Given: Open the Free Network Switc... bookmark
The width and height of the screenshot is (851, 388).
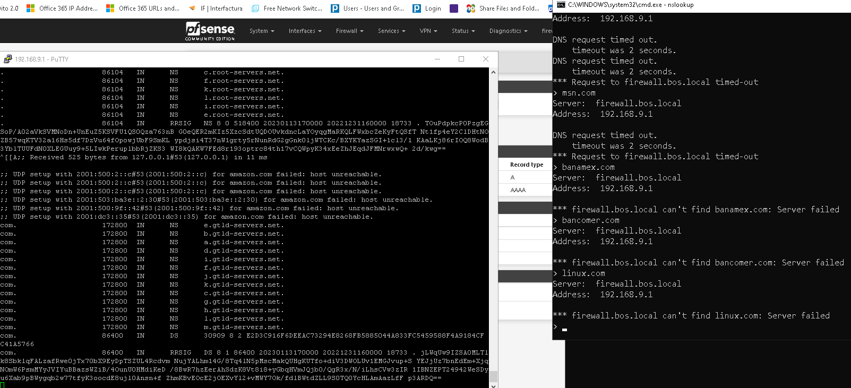Looking at the screenshot, I should [x=287, y=8].
